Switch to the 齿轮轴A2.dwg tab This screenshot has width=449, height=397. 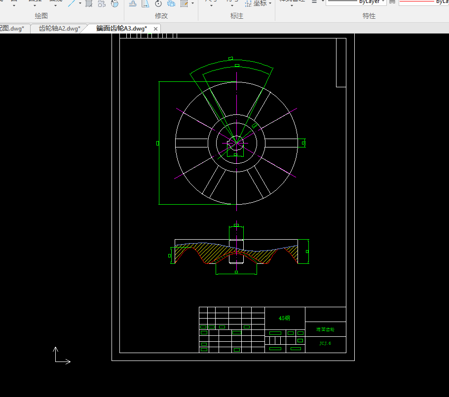click(59, 29)
